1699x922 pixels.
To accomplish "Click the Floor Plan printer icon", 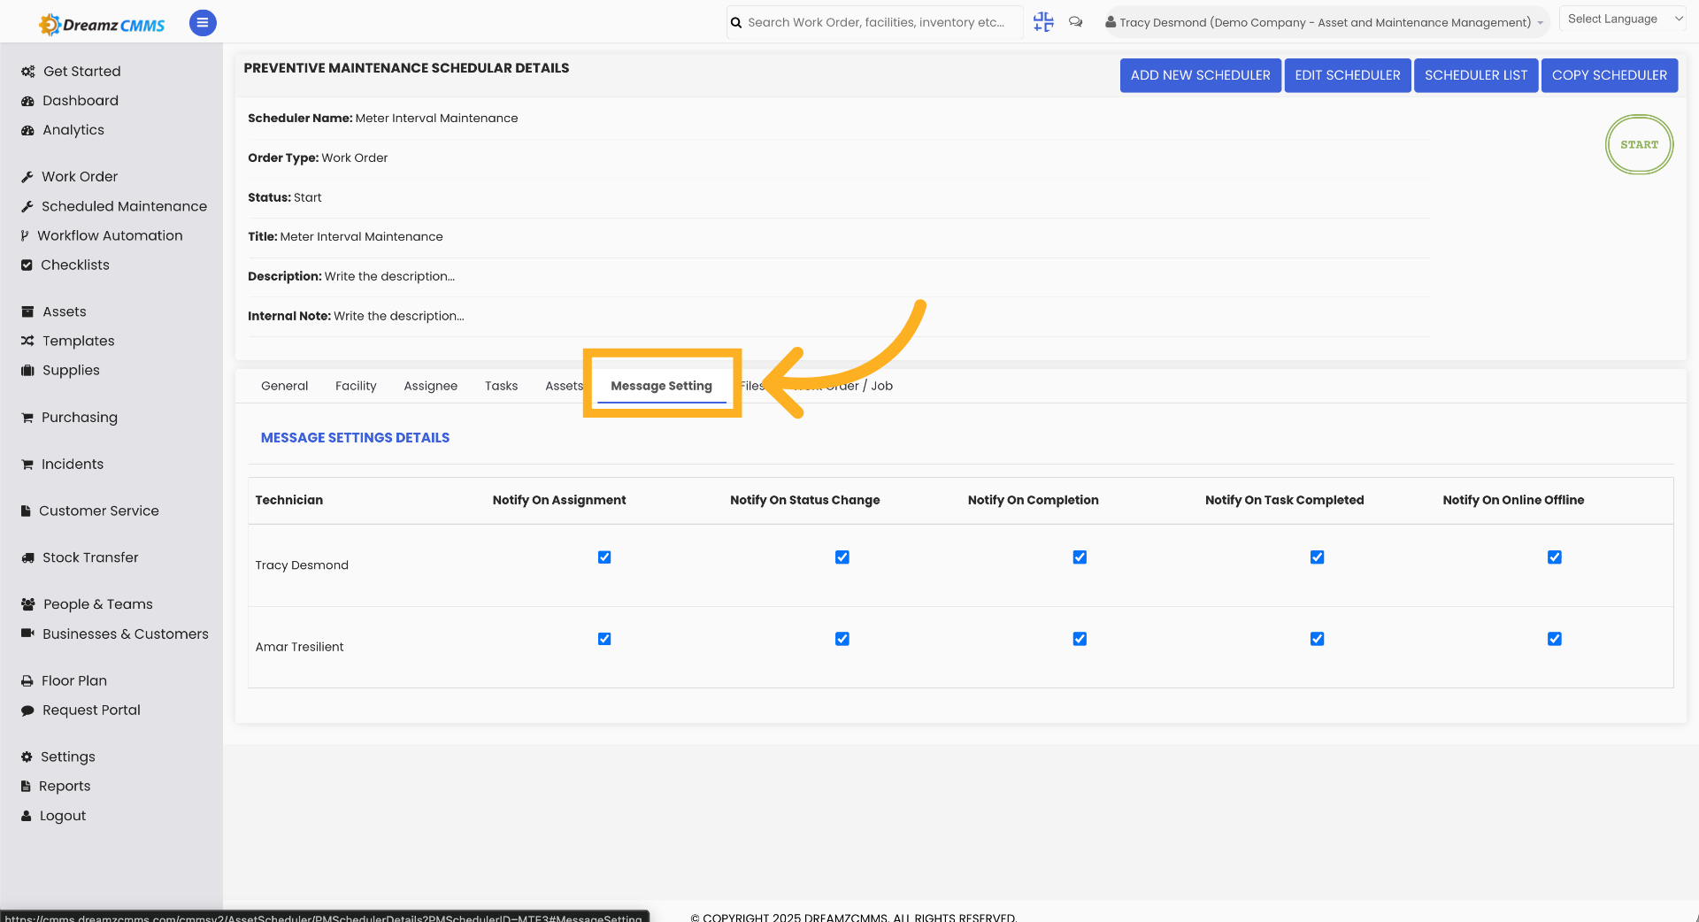I will point(27,681).
